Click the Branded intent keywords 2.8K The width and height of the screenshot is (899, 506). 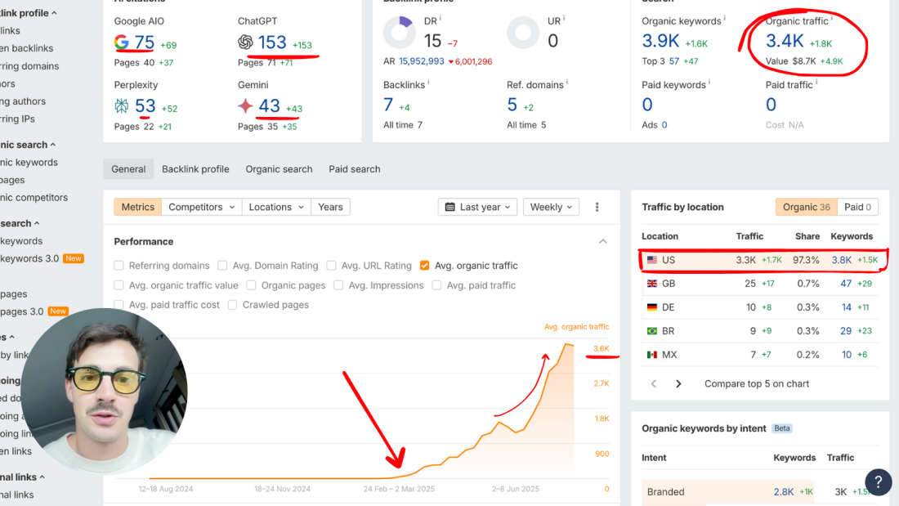[784, 491]
